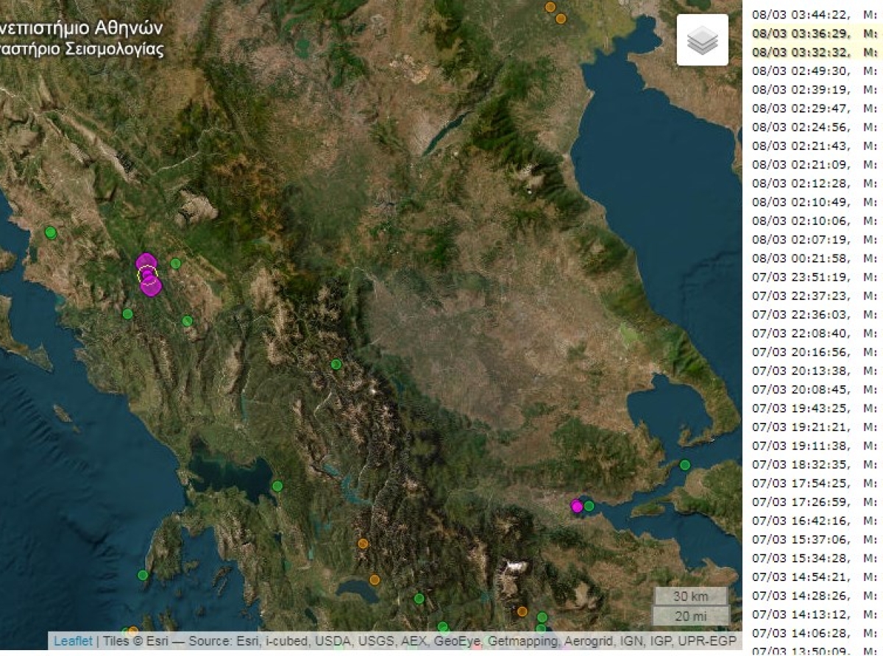Click the 20 mi scale bar
Viewport: 883px width, 656px height.
[690, 616]
